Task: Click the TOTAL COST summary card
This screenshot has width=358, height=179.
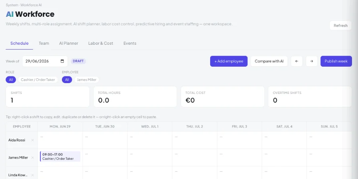Action: coord(223,97)
